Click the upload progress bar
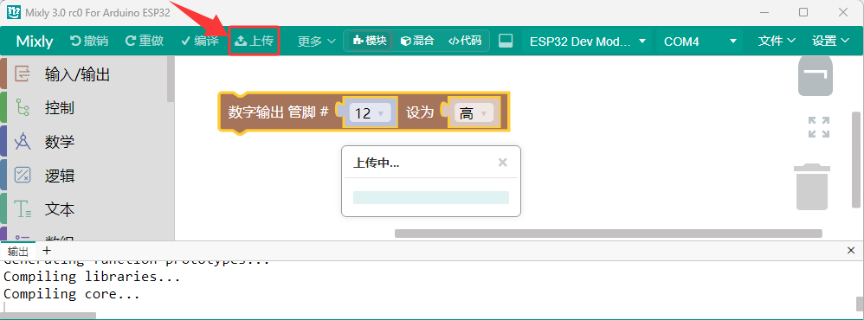Viewport: 864px width, 320px height. pos(431,197)
